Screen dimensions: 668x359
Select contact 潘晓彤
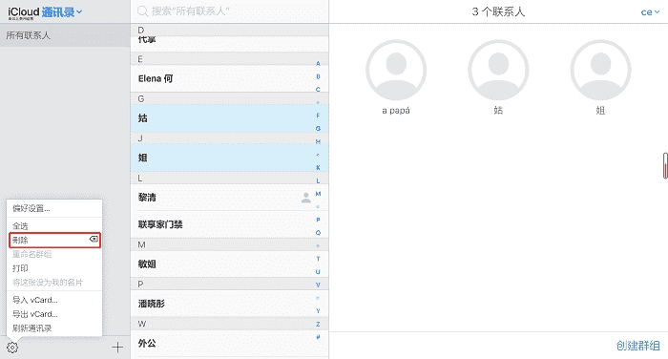coord(229,304)
